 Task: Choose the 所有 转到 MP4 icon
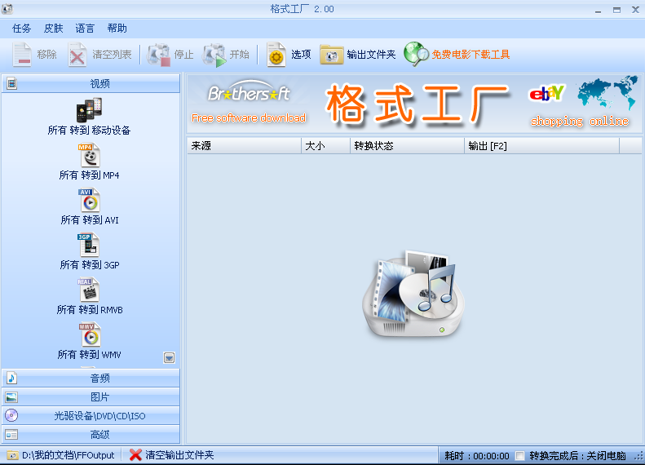[89, 155]
